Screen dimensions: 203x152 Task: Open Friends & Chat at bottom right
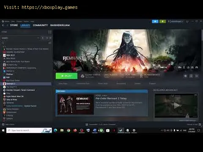(194, 125)
